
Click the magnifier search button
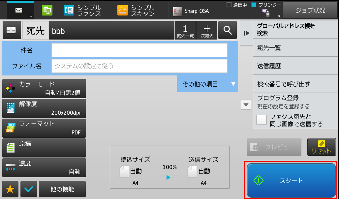228,30
